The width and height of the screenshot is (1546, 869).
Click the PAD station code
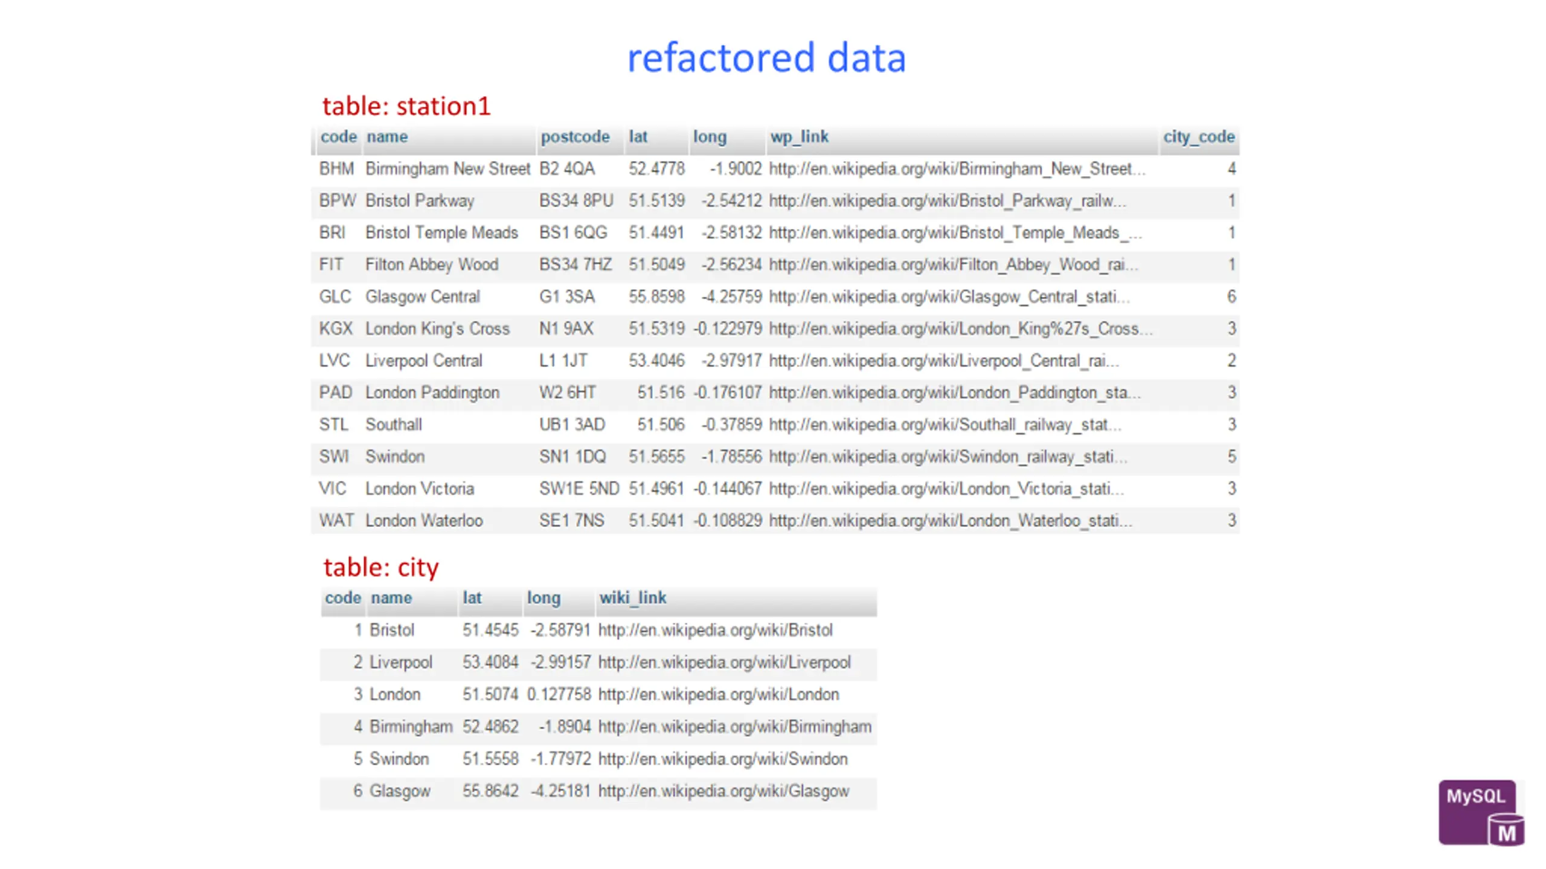pos(335,392)
